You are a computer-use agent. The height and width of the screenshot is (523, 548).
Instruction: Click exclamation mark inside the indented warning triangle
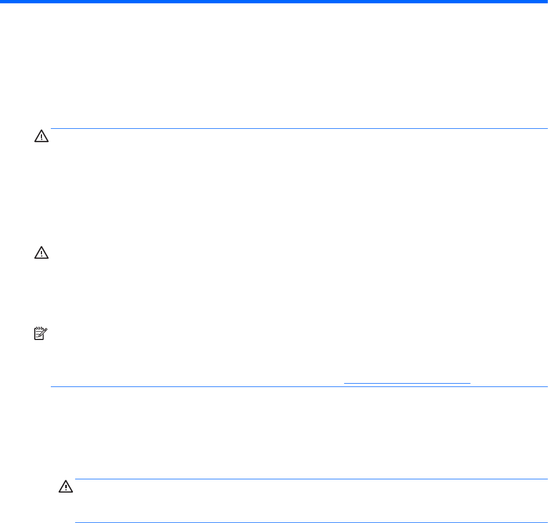(x=66, y=487)
